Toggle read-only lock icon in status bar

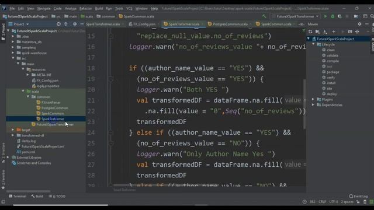pos(358,202)
